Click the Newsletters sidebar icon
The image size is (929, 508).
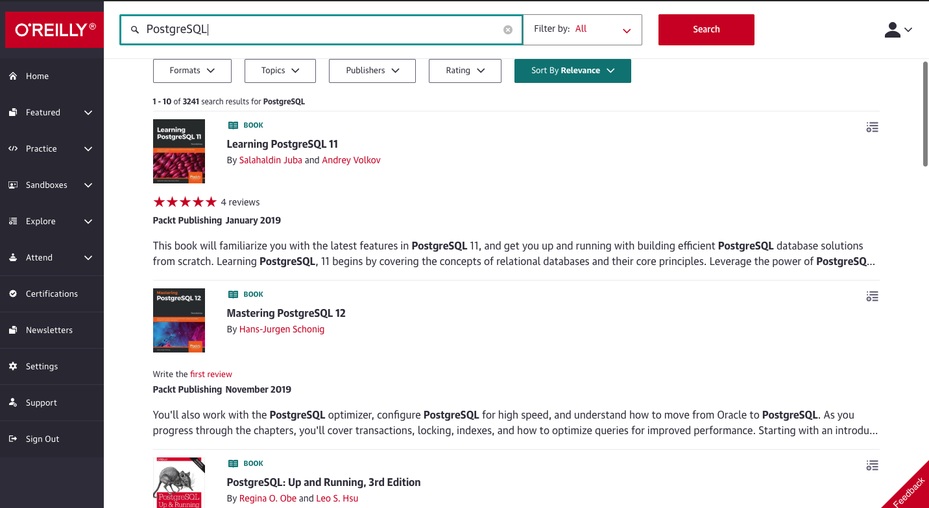[13, 330]
